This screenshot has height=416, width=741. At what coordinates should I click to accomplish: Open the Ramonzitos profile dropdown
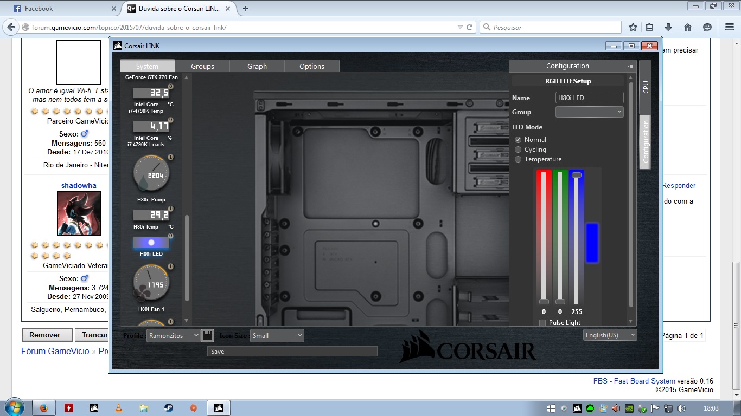click(x=174, y=336)
